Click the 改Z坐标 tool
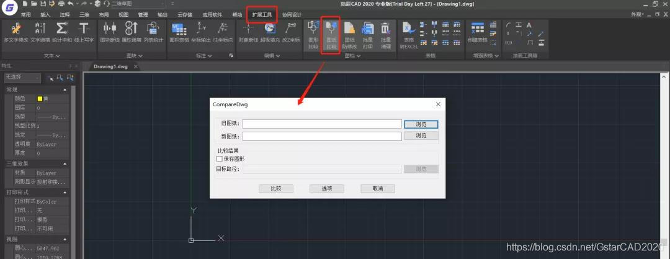The image size is (670, 259). [290, 32]
